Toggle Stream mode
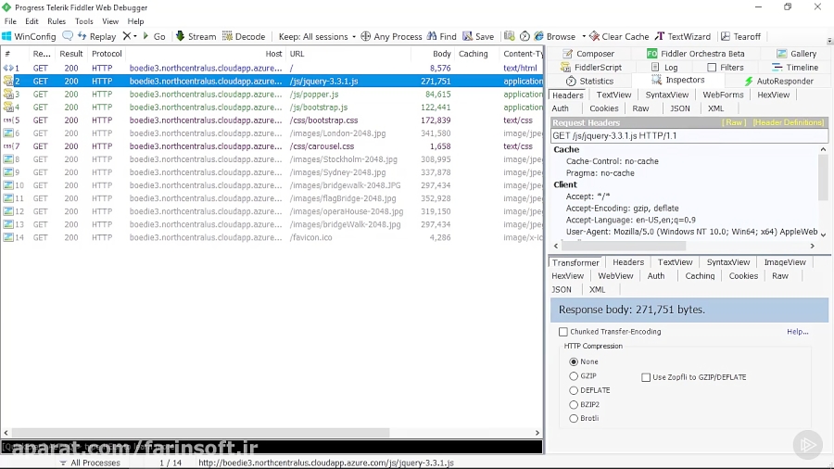 (x=196, y=37)
